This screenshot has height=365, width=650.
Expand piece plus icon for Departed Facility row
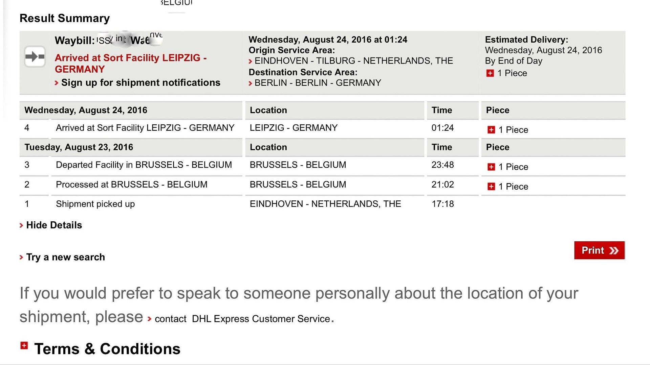[491, 167]
